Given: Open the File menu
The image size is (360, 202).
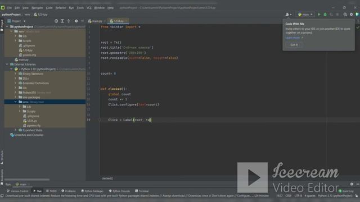Looking at the screenshot, I should pyautogui.click(x=10, y=8).
